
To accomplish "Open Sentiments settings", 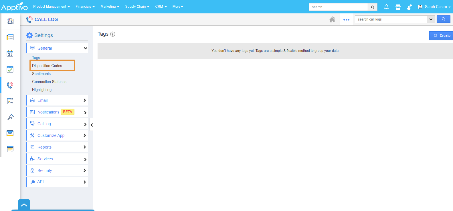I will (41, 74).
